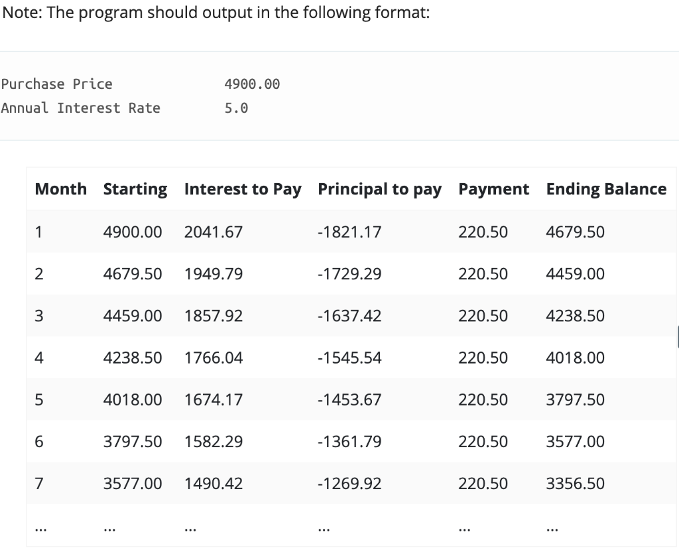
Task: Click the Payment column header
Action: pos(493,189)
